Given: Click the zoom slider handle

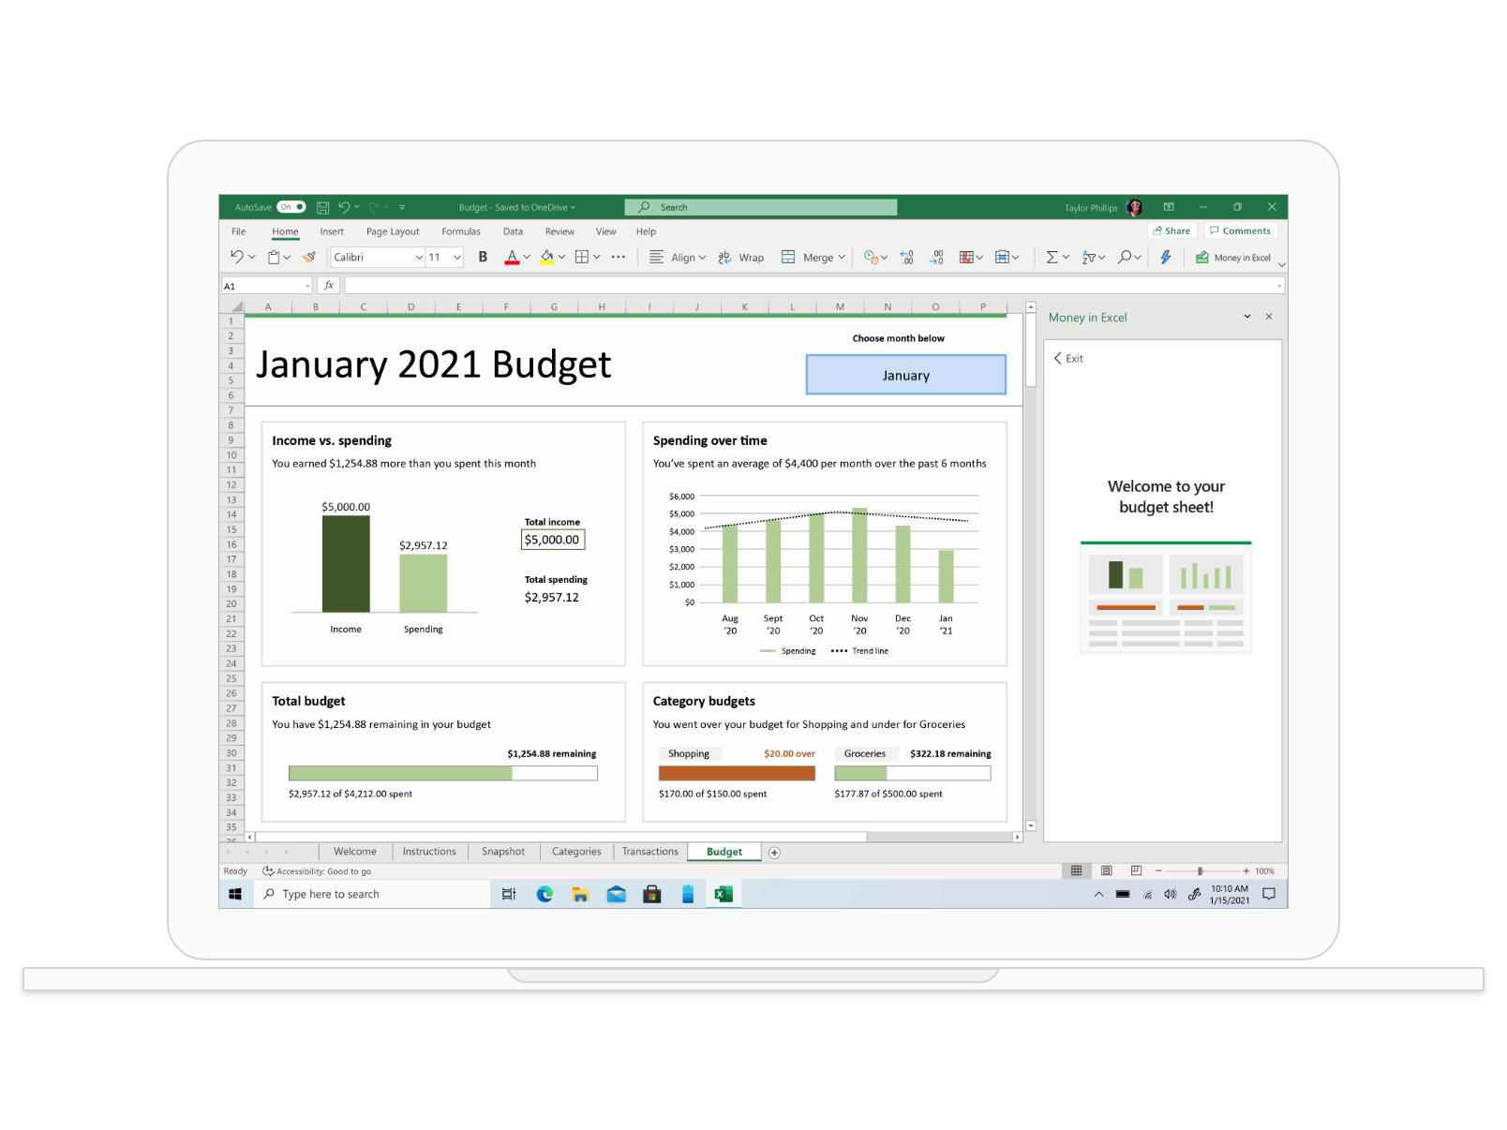Looking at the screenshot, I should pyautogui.click(x=1200, y=870).
